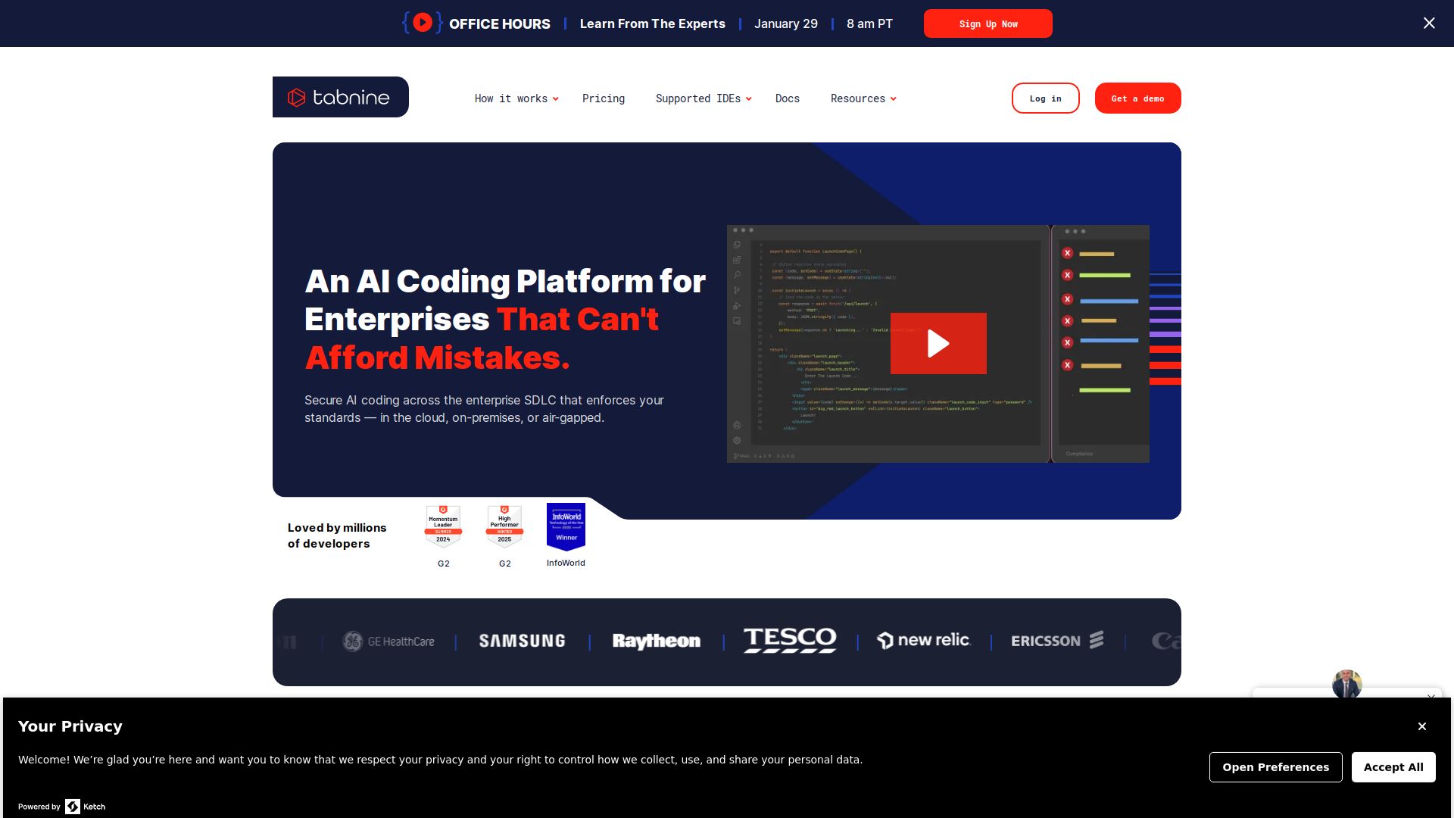Click the Ketch logo in privacy banner

point(85,807)
